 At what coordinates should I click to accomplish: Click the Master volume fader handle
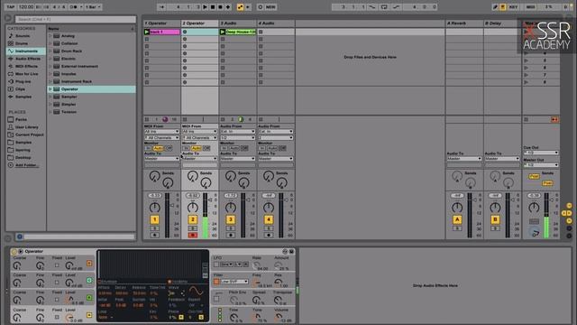coord(552,200)
